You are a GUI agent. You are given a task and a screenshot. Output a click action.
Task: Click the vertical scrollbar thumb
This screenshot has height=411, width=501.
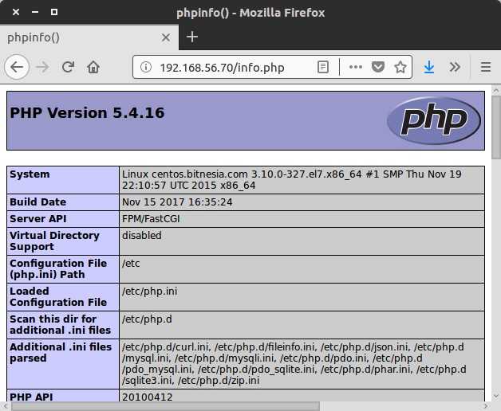tap(496, 127)
